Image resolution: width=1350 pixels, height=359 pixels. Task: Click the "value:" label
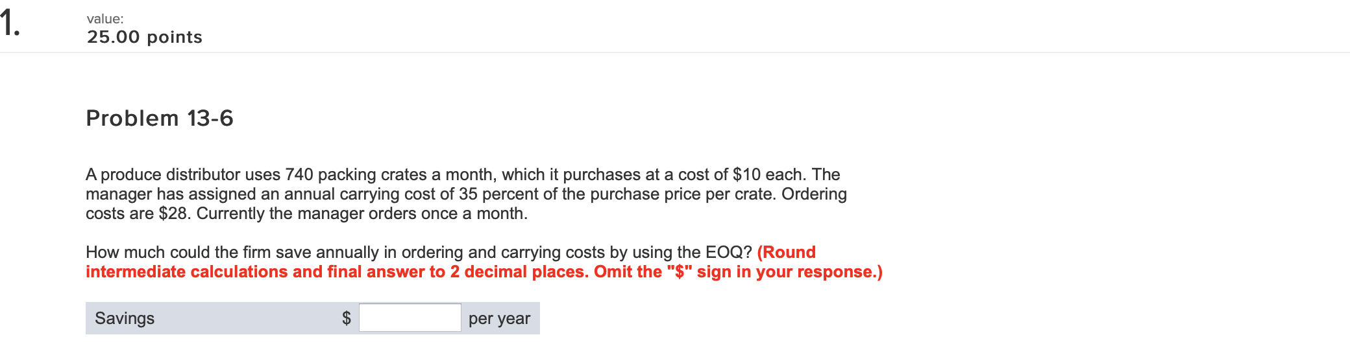point(105,19)
